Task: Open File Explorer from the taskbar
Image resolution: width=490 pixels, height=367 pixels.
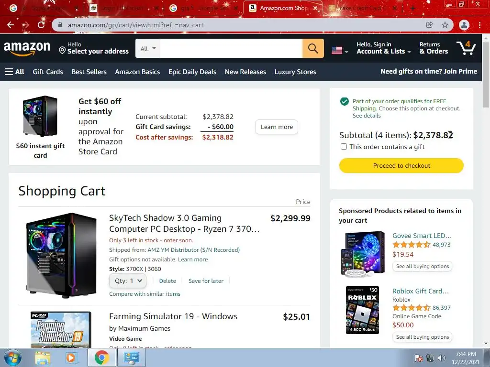Action: 43,357
